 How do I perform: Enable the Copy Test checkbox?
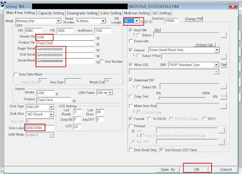click(x=130, y=96)
